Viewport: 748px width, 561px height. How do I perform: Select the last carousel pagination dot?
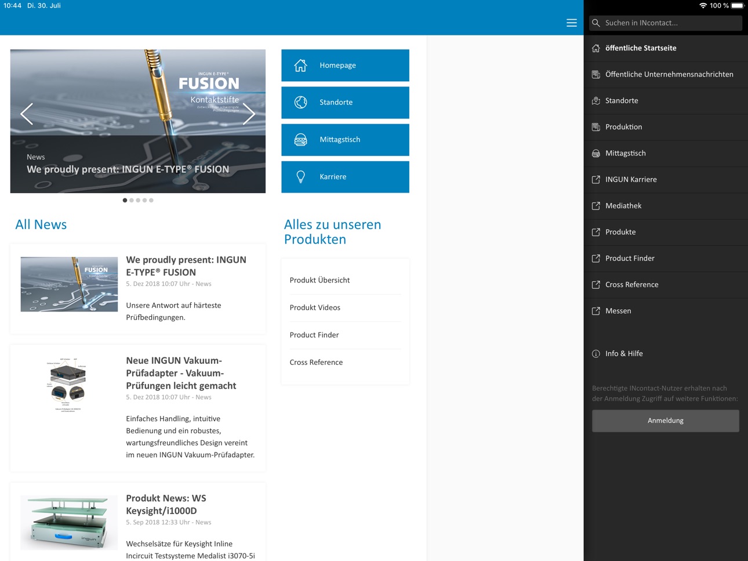151,200
